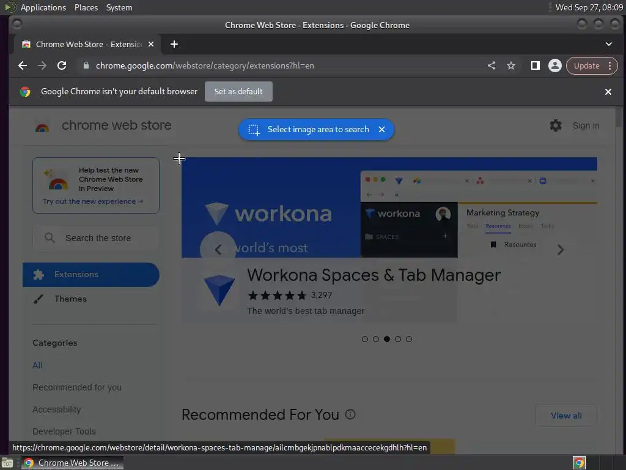Click the Chrome Web Store taskbar entry

[x=72, y=463]
